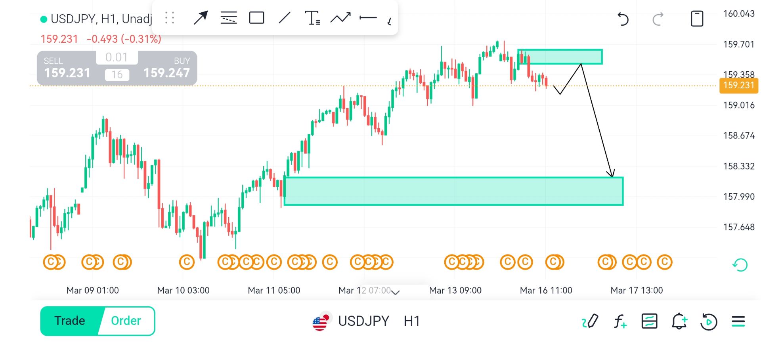Select the horizontal ray line tool
Image resolution: width=761 pixels, height=342 pixels.
(x=368, y=18)
